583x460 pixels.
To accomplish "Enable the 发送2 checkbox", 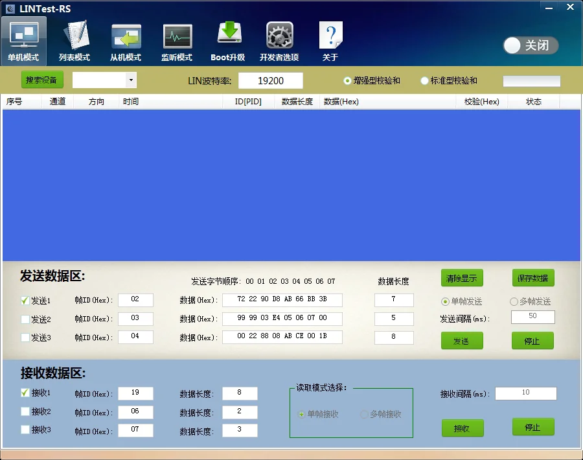I will 25,319.
